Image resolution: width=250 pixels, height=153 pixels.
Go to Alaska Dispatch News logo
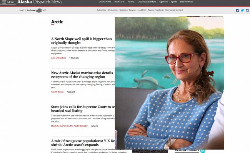[x=40, y=2]
